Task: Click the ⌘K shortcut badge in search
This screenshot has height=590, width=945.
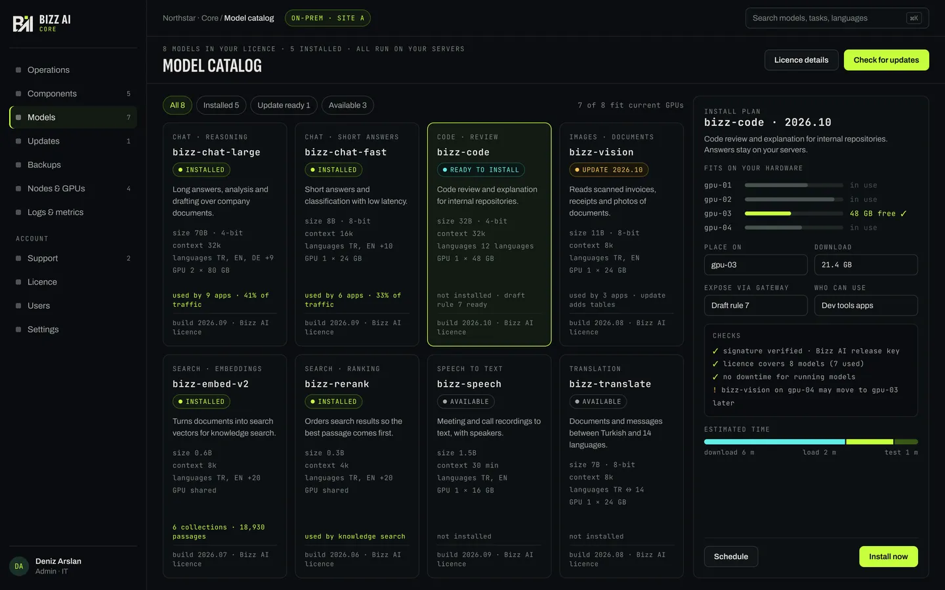Action: pos(913,18)
